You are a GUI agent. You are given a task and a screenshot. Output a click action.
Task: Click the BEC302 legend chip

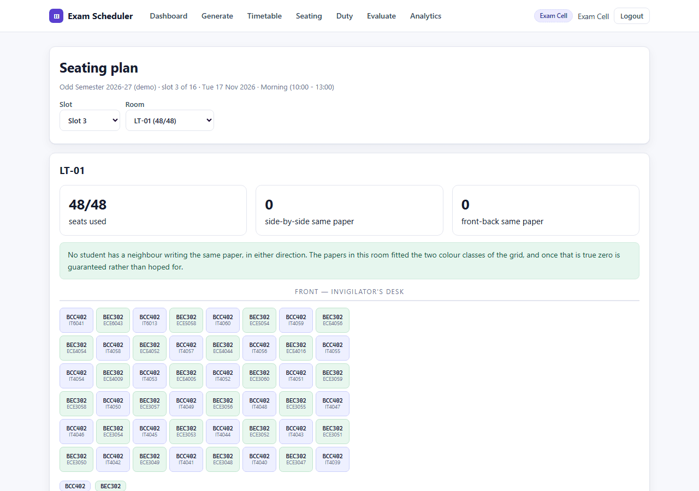[x=110, y=486]
